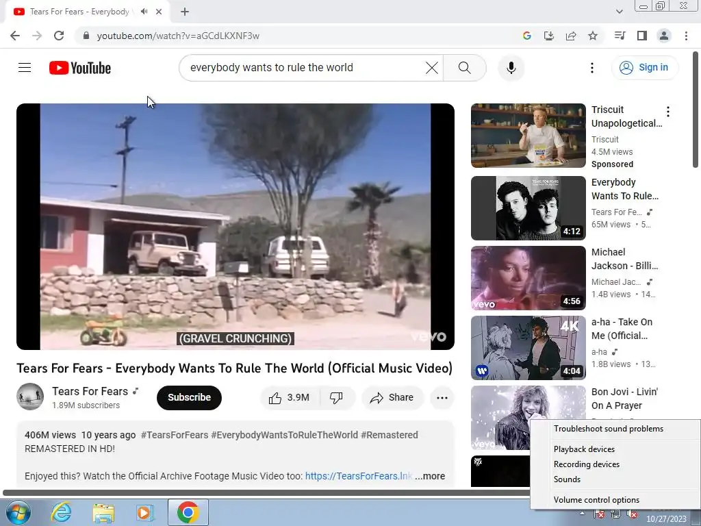Image resolution: width=701 pixels, height=526 pixels.
Task: Open a-ha Take On Me thumbnail
Action: 528,347
